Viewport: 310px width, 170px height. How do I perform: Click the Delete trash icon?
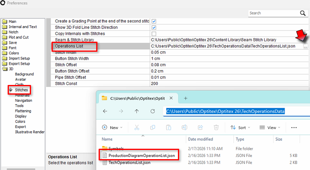point(216,127)
